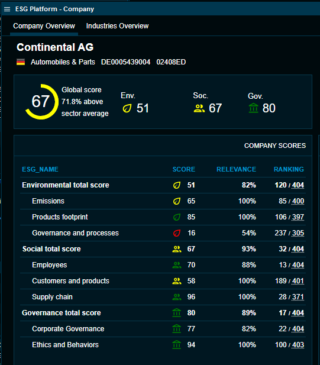Image resolution: width=320 pixels, height=365 pixels.
Task: Select the Company Overview tab
Action: 44,26
